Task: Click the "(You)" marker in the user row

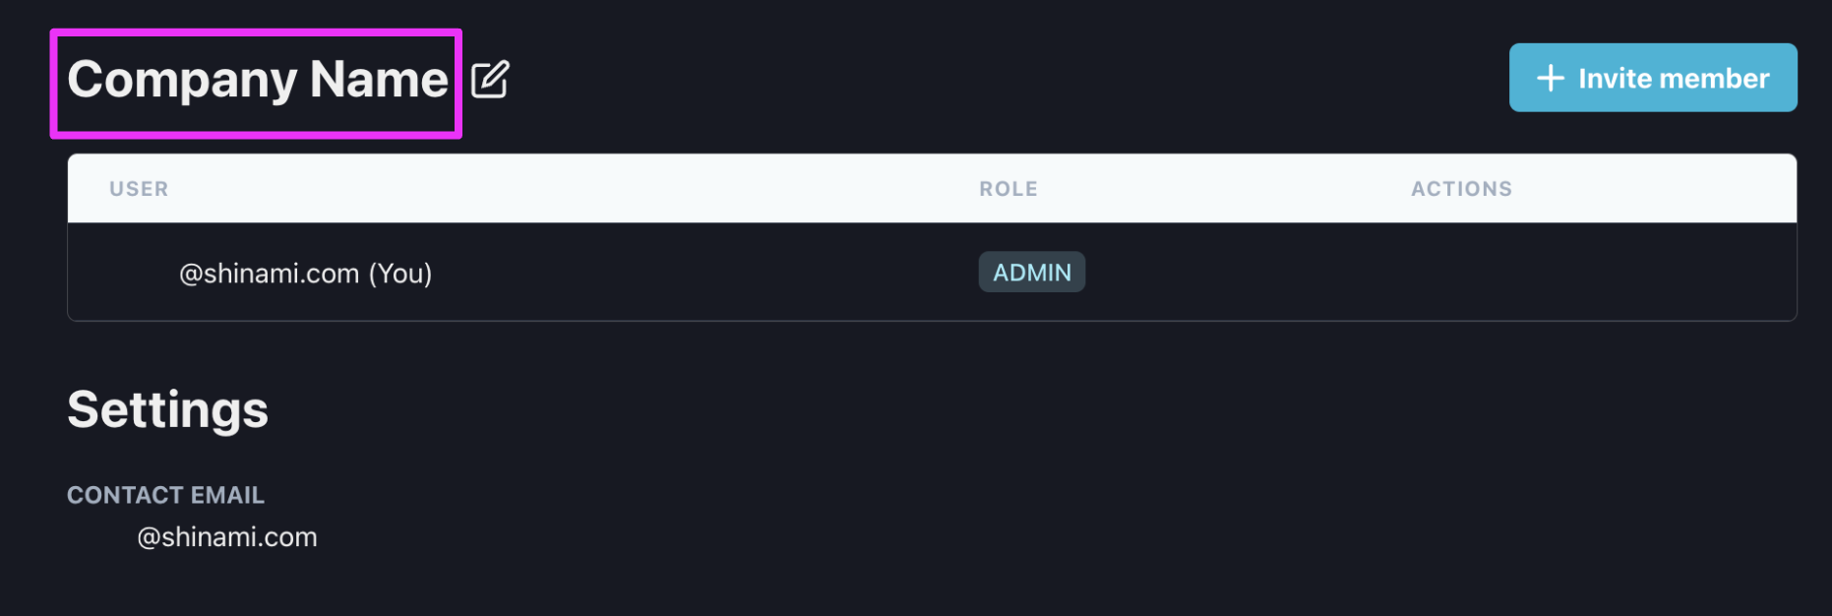Action: pos(400,274)
